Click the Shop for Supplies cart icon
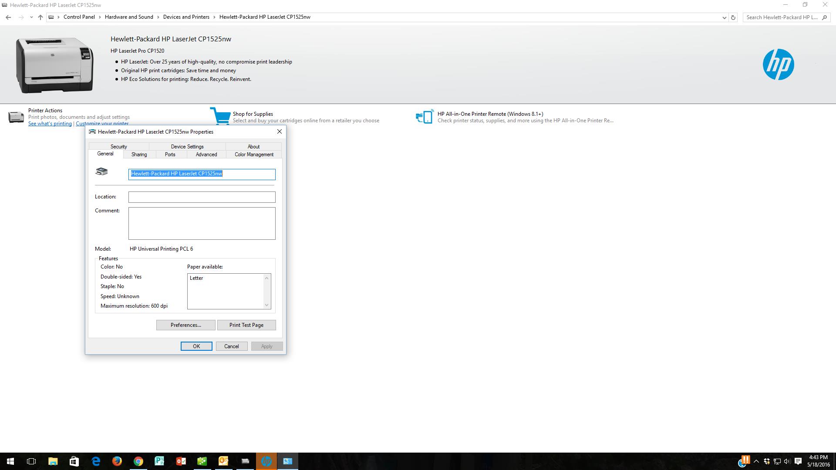836x470 pixels. click(220, 116)
